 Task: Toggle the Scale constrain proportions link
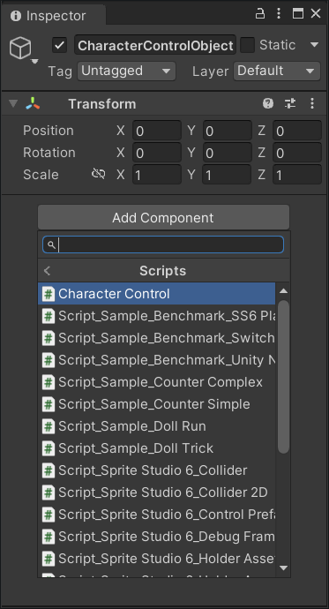[98, 174]
